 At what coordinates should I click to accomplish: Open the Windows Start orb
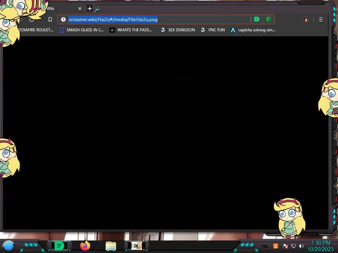coord(9,246)
